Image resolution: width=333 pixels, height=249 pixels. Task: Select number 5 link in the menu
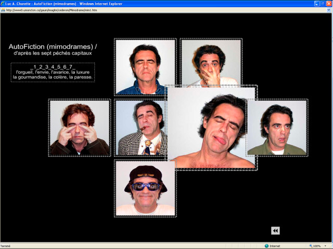[x=59, y=67]
